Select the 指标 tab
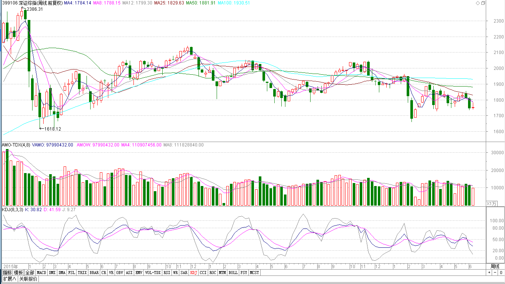The width and height of the screenshot is (505, 284). [x=7, y=273]
